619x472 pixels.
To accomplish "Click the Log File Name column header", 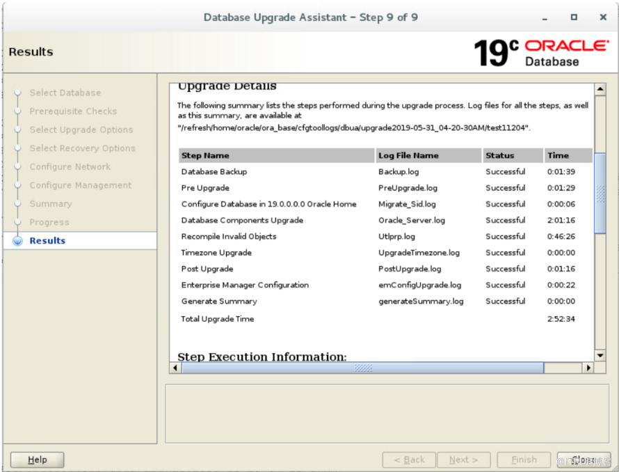I will (408, 155).
